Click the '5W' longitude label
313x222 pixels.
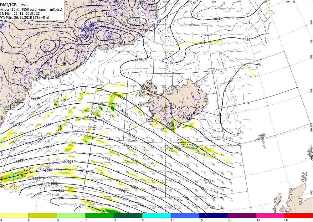[239, 2]
